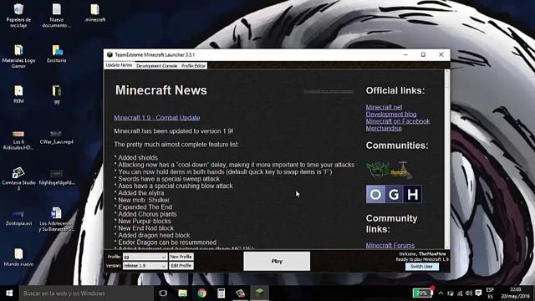The width and height of the screenshot is (535, 301).
Task: Switch to the Minecraft launcher taskbar icon
Action: pyautogui.click(x=259, y=293)
